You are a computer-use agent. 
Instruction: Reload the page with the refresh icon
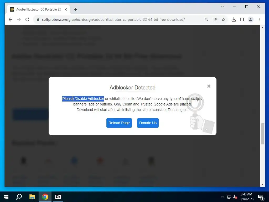(x=27, y=19)
